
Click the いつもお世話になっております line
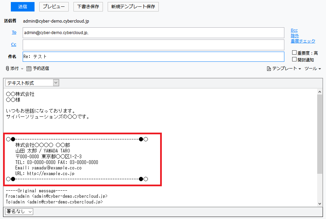click(x=41, y=111)
